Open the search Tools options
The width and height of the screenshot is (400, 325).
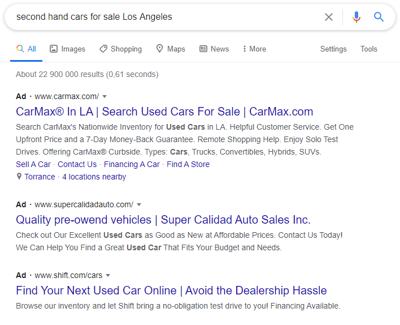pyautogui.click(x=368, y=49)
